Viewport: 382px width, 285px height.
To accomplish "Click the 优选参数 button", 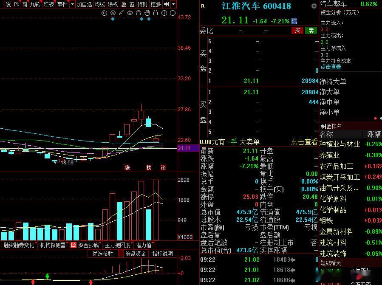I will [102, 254].
